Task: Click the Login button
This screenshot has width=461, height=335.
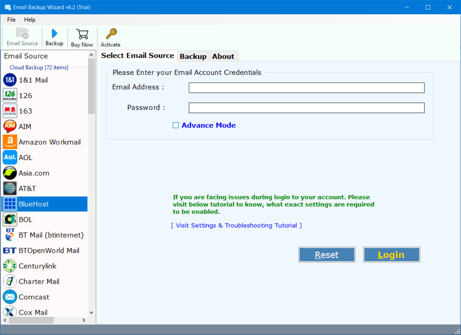Action: click(x=391, y=255)
